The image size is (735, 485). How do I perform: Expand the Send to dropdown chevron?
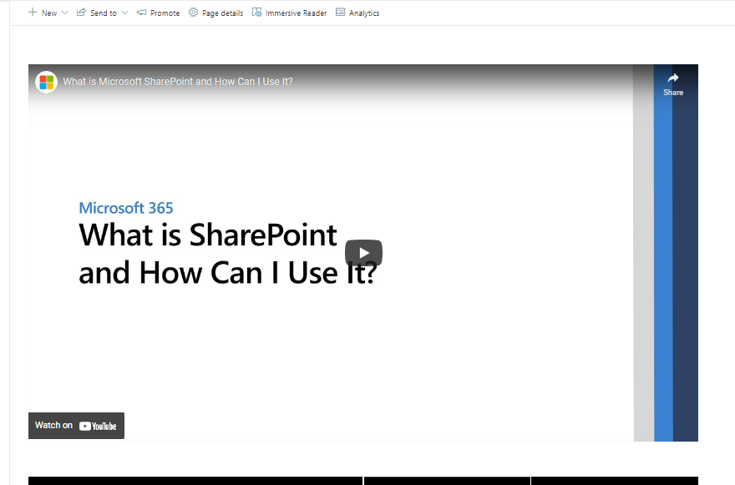(x=125, y=13)
